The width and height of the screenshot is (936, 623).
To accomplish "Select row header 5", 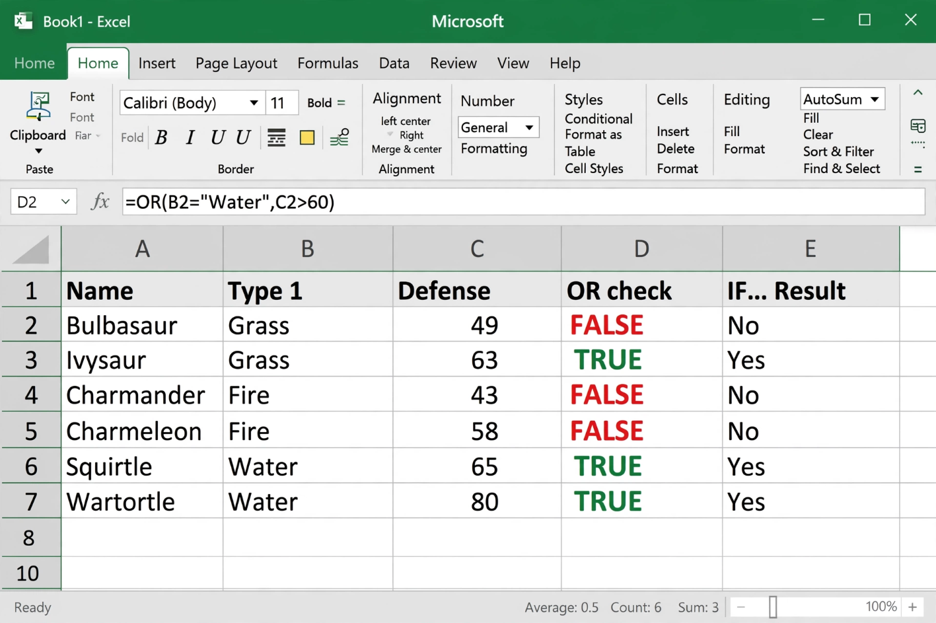I will [x=31, y=431].
